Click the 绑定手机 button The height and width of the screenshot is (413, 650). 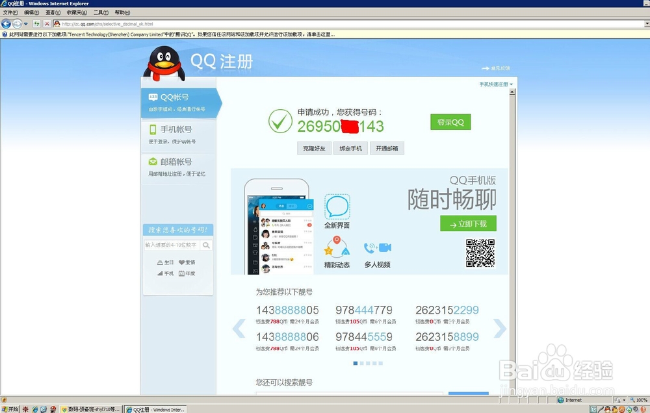pyautogui.click(x=351, y=148)
